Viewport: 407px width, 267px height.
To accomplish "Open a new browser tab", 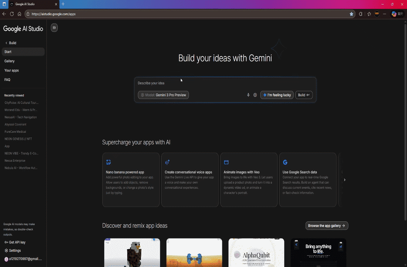I will coord(63,4).
